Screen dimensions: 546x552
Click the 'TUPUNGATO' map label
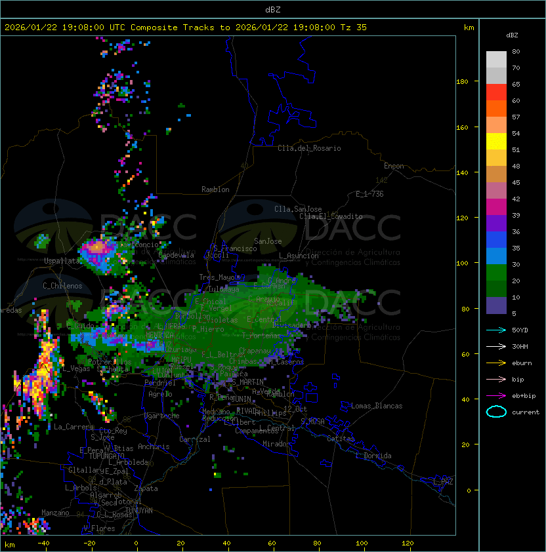(x=106, y=456)
